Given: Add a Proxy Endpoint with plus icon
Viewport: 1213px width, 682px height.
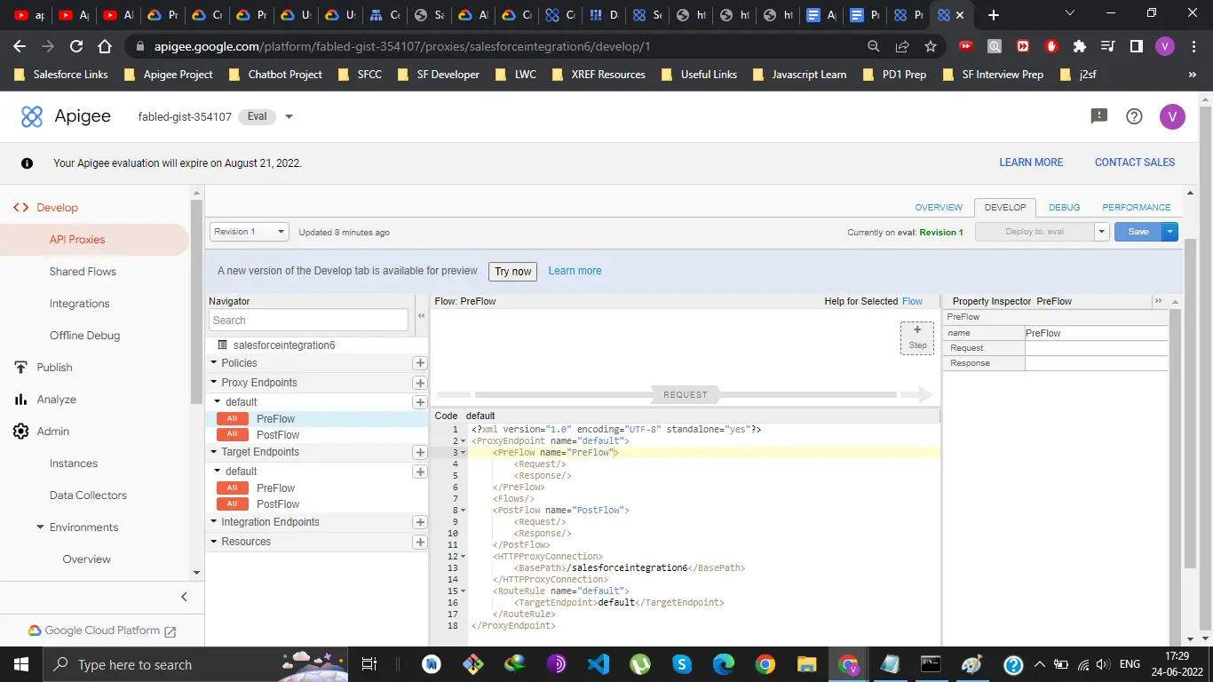Looking at the screenshot, I should point(420,383).
